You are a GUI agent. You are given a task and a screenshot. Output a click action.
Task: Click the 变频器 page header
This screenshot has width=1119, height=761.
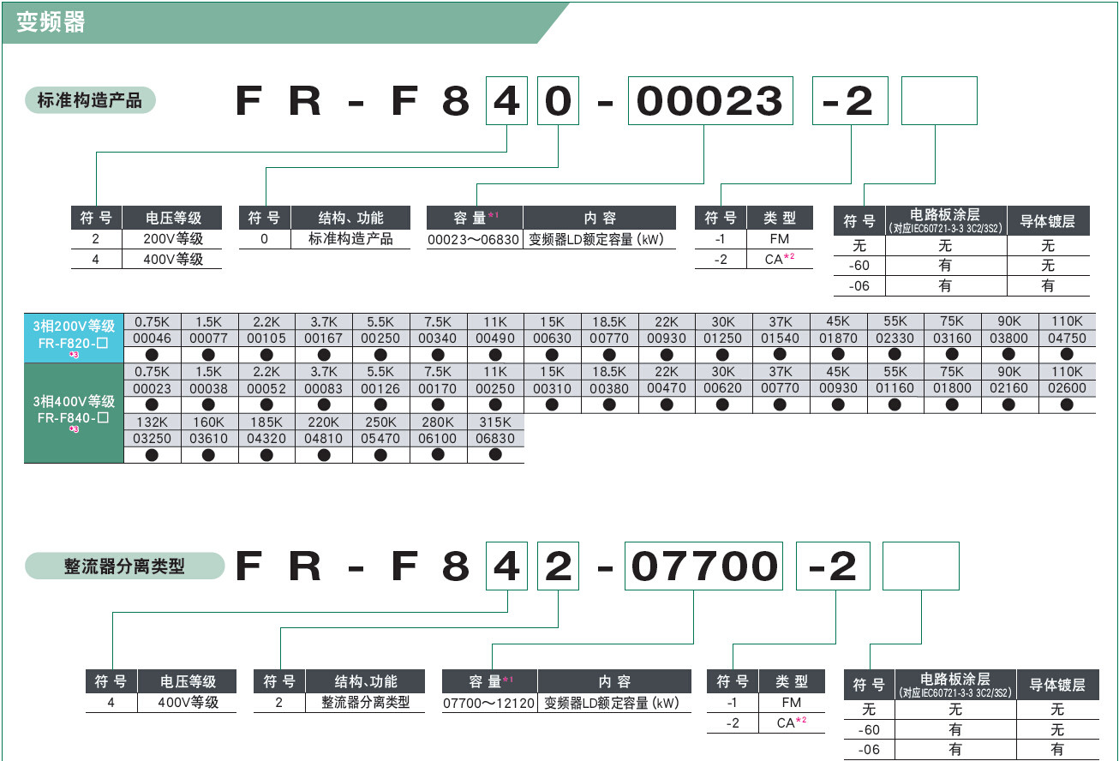(x=51, y=21)
